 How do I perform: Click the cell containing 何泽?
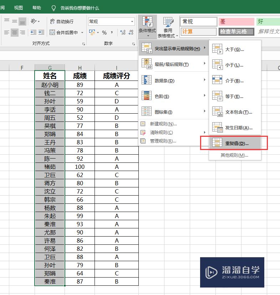point(50,249)
